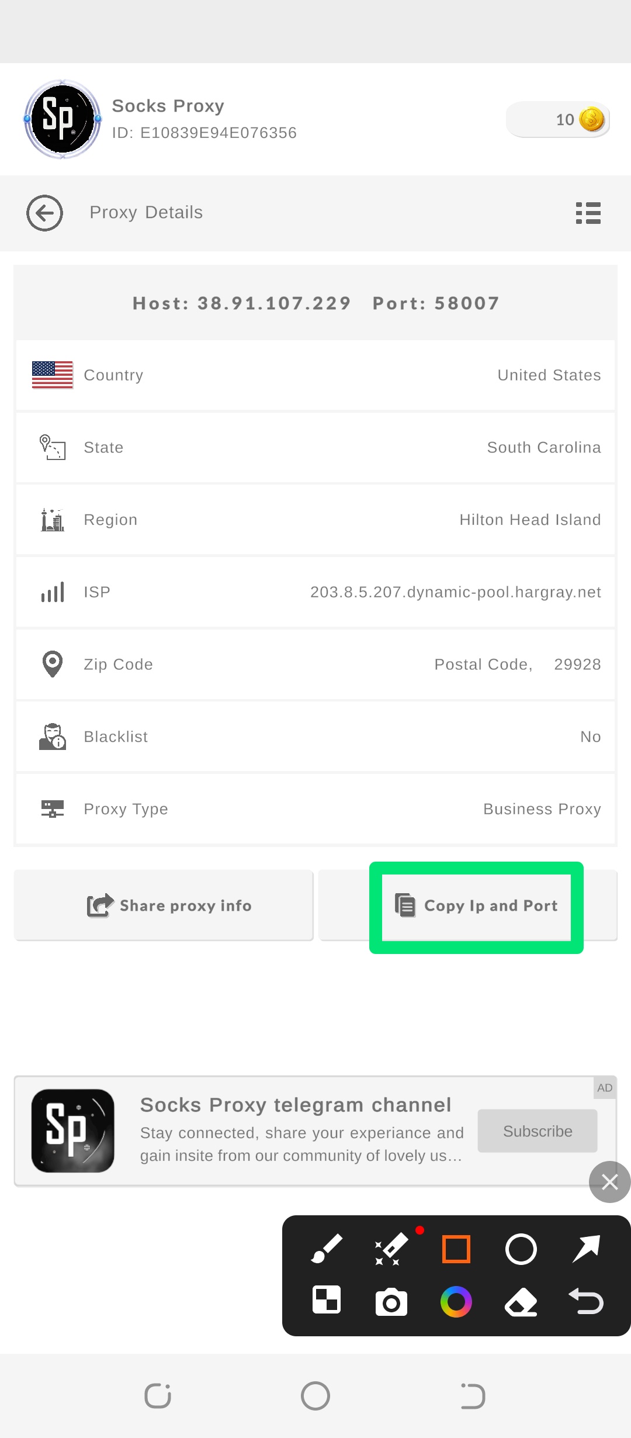
Task: Tap the mosaic checkerboard tool
Action: coord(327,1300)
